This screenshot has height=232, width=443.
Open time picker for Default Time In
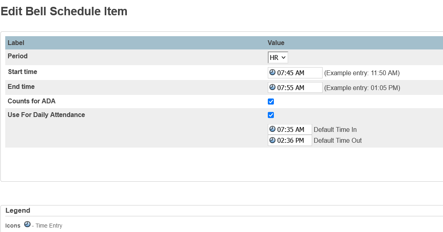(x=273, y=129)
